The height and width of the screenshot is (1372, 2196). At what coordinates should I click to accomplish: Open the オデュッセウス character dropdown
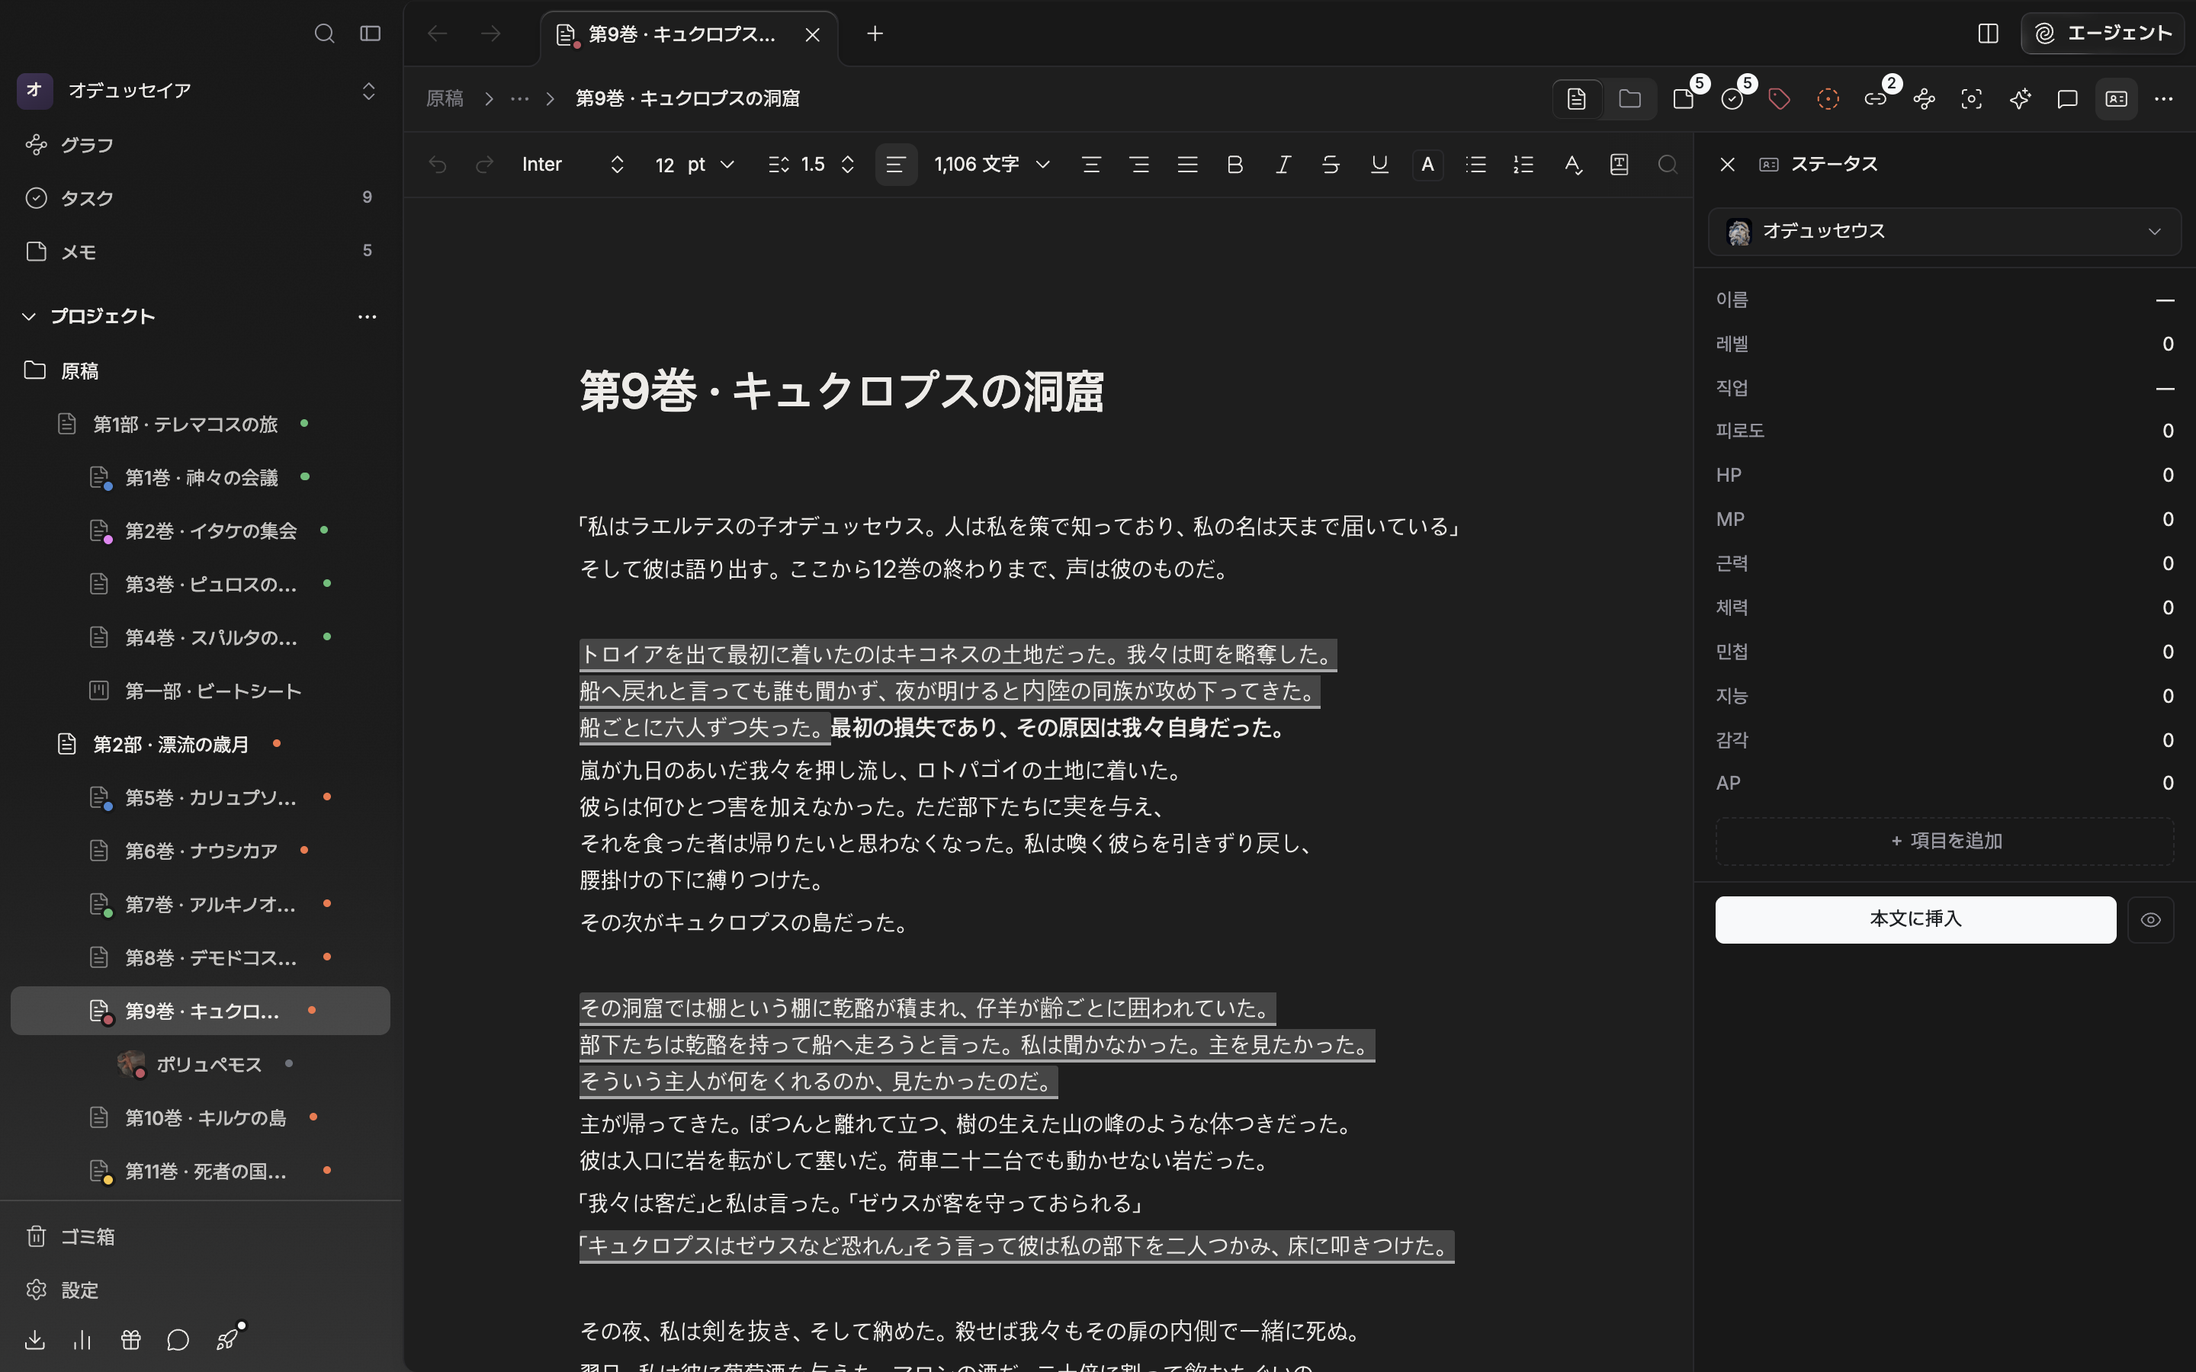pos(1944,232)
